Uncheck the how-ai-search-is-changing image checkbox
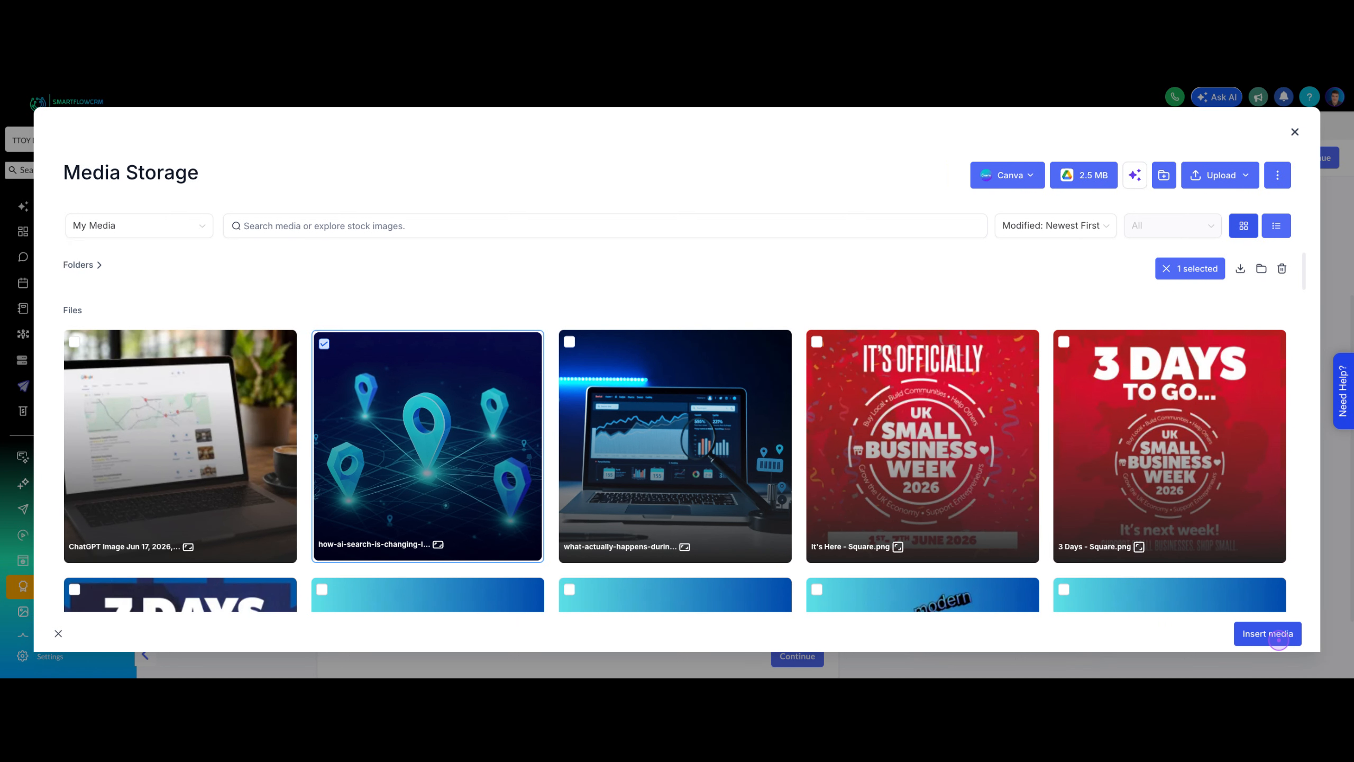This screenshot has height=762, width=1354. 324,344
